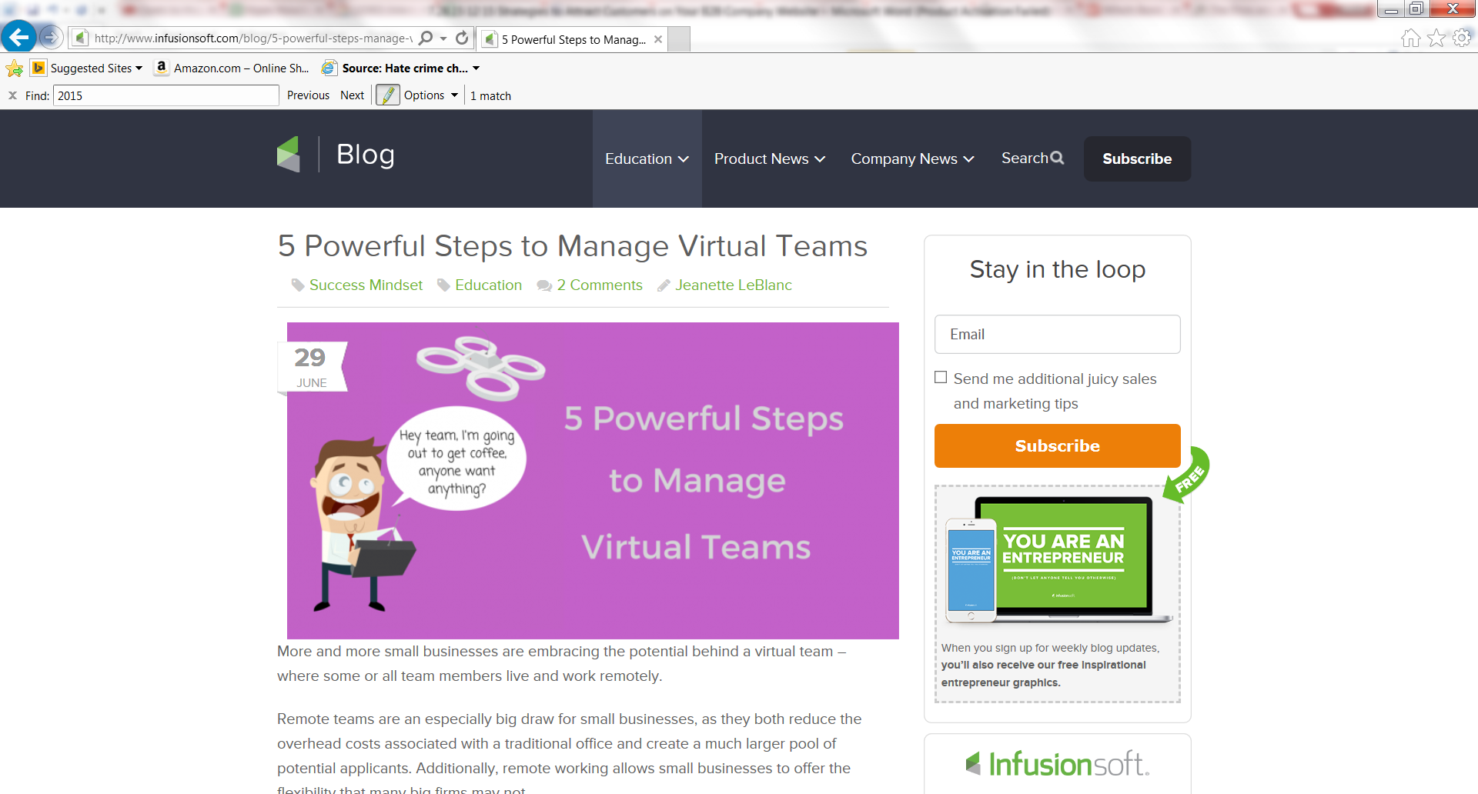Open the favorites star icon
The image size is (1478, 794).
tap(1436, 38)
